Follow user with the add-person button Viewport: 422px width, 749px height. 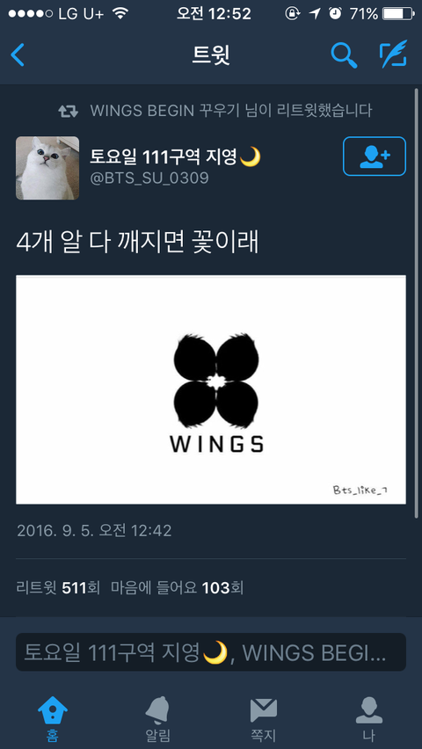click(x=375, y=156)
